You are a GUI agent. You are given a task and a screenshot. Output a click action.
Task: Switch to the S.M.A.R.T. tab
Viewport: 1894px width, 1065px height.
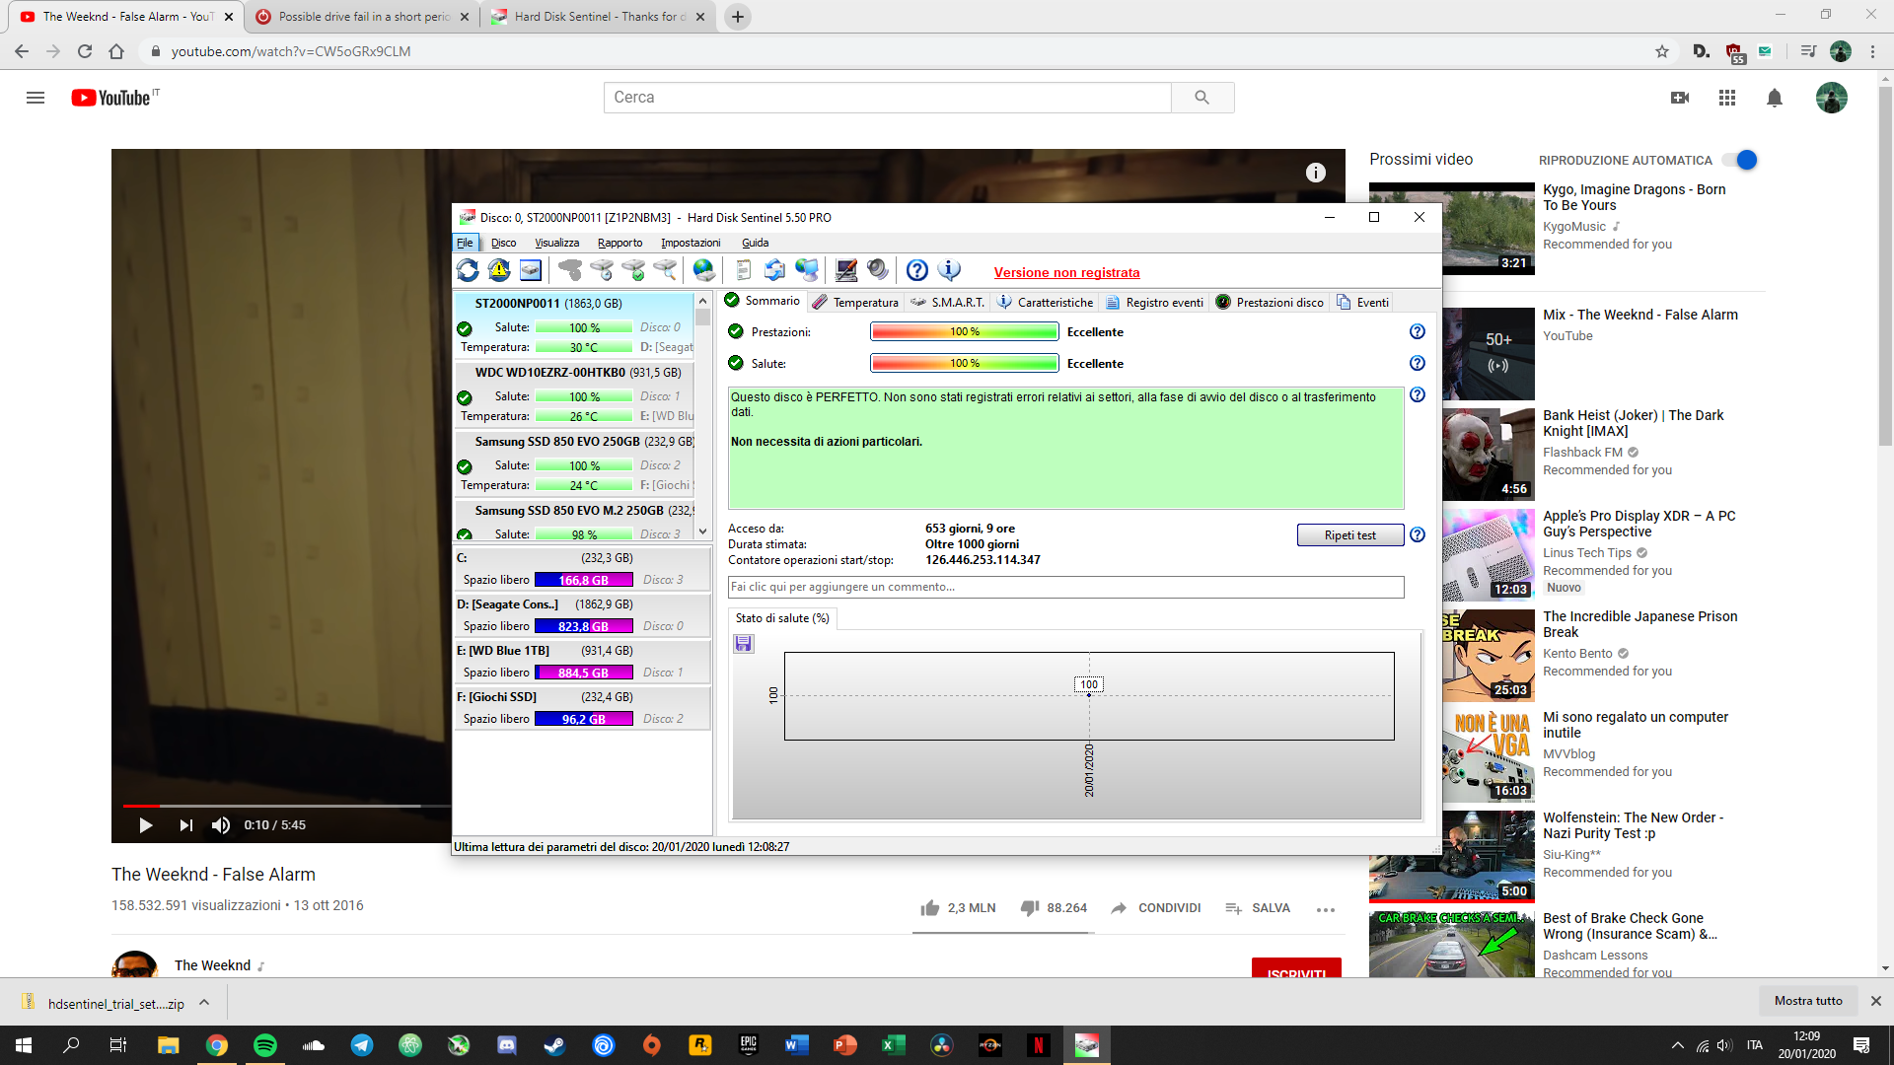pos(947,302)
